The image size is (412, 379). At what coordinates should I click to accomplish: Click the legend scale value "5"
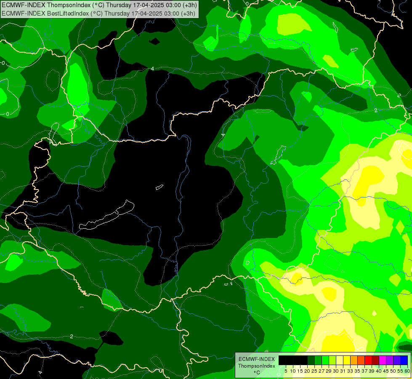[286, 371]
